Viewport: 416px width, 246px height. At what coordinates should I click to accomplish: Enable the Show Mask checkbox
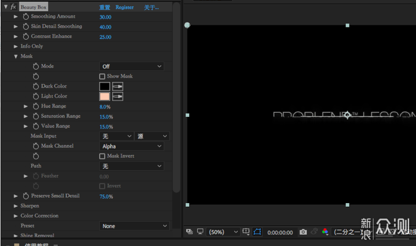tap(102, 76)
